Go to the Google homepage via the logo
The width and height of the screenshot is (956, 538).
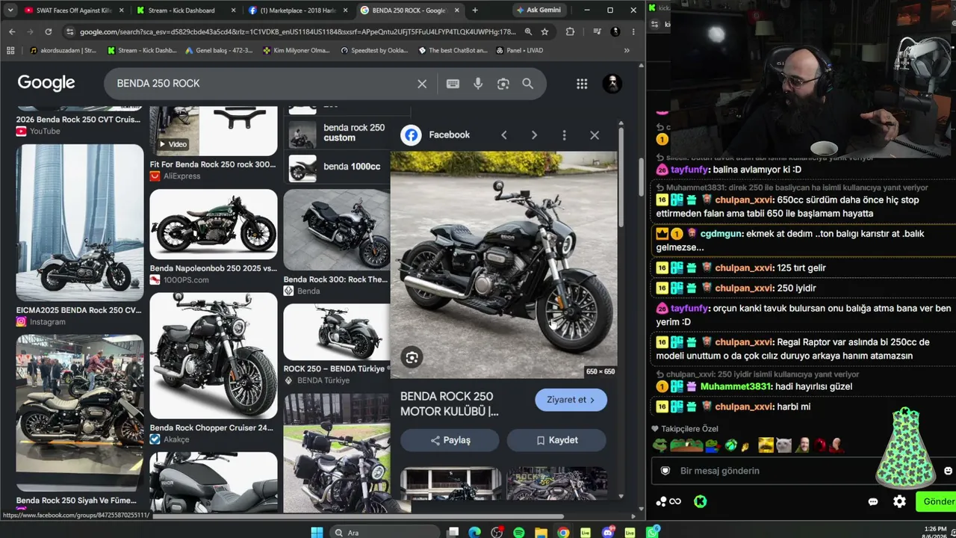pyautogui.click(x=46, y=83)
